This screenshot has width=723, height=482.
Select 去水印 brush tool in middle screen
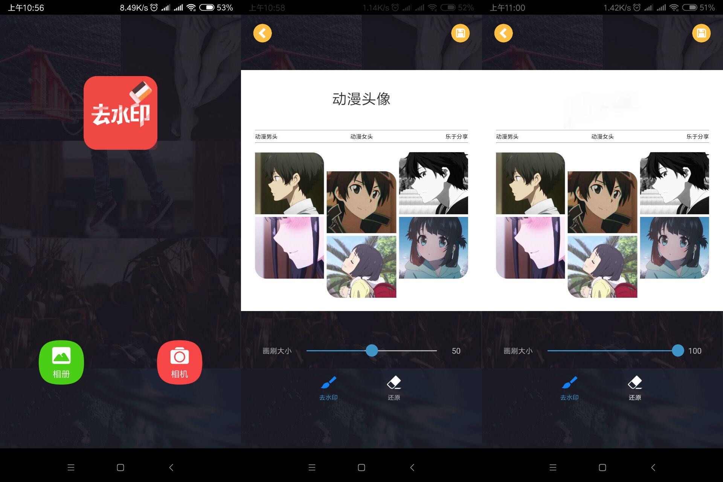click(x=328, y=388)
